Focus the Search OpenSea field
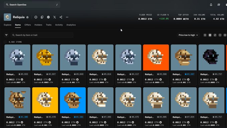Screen dimensions: 227x128 32,5
